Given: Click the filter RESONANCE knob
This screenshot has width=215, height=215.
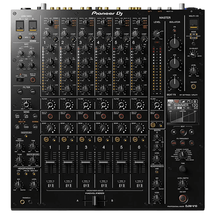Looking at the screenshot, I should (26, 105).
